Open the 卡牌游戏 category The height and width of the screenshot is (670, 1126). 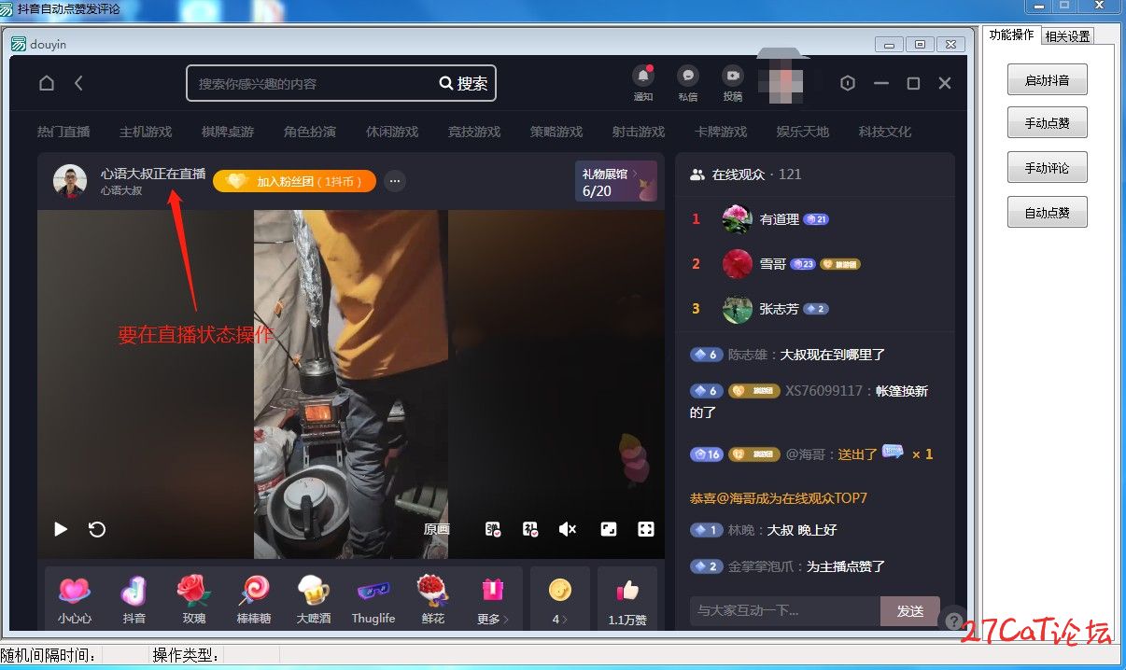tap(721, 132)
